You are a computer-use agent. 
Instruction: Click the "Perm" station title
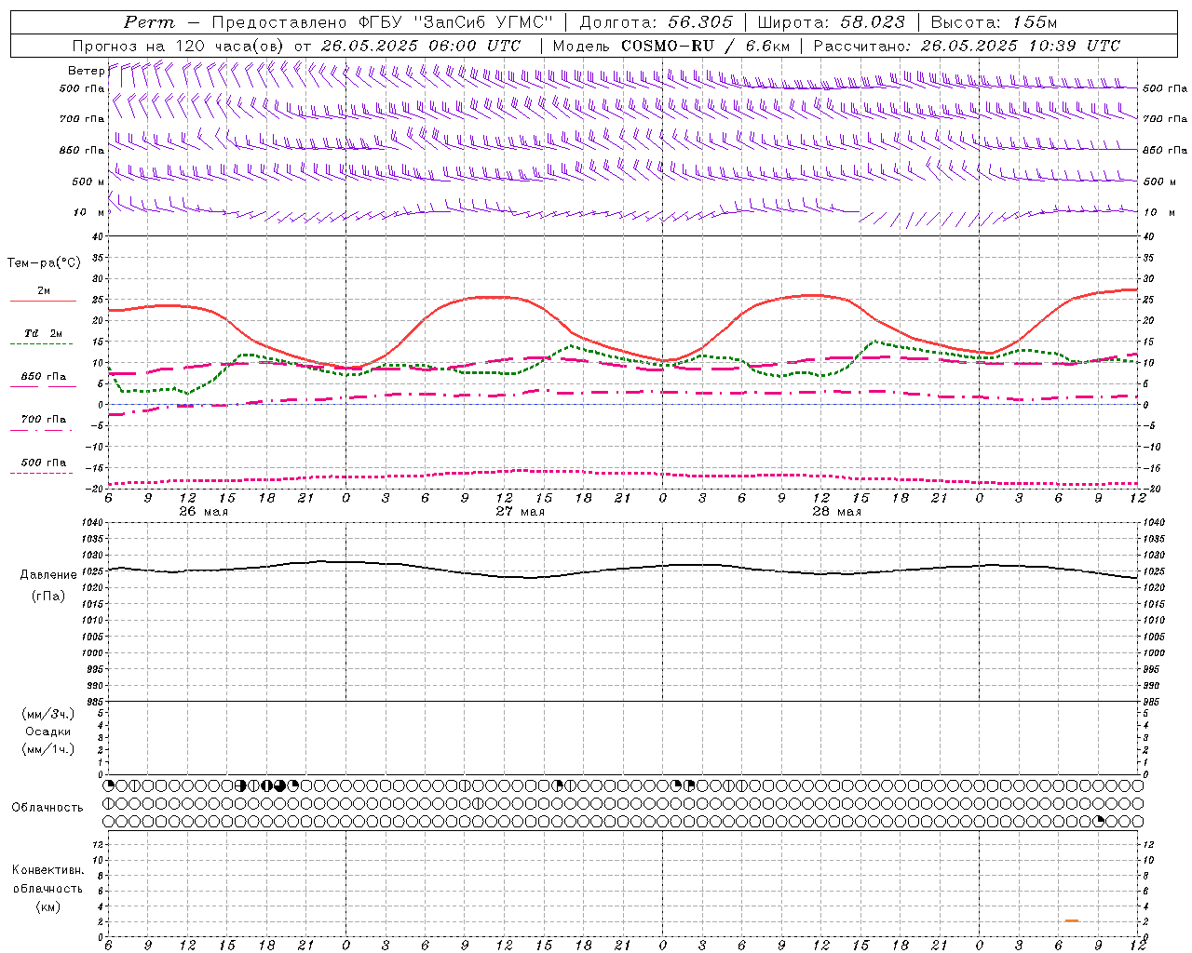149,22
